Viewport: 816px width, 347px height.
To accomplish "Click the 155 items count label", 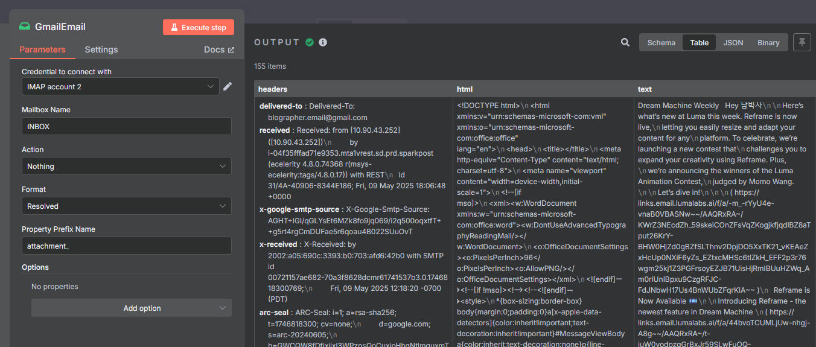I will point(270,66).
